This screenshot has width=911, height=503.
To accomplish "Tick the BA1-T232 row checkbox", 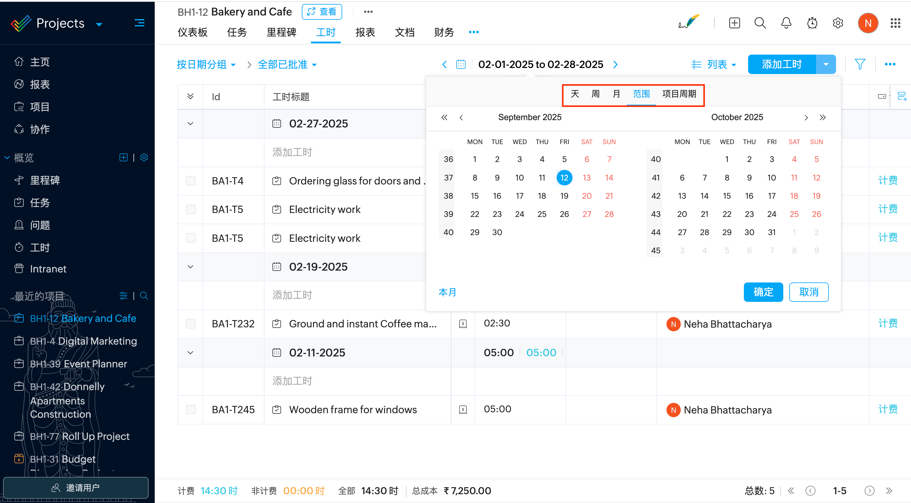I will (191, 324).
